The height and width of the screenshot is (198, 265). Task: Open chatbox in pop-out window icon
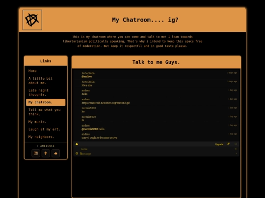228,144
